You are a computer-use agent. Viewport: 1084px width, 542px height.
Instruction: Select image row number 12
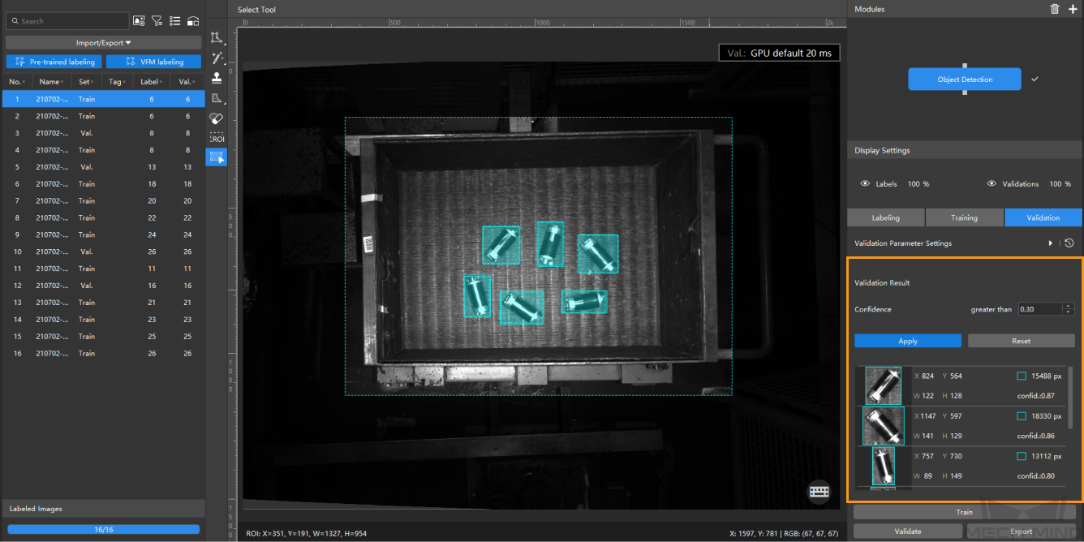[x=103, y=286]
